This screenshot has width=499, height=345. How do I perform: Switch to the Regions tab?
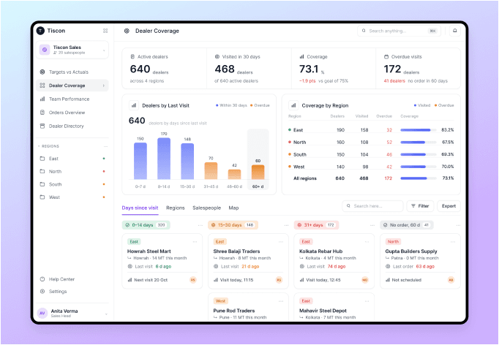[x=176, y=208]
